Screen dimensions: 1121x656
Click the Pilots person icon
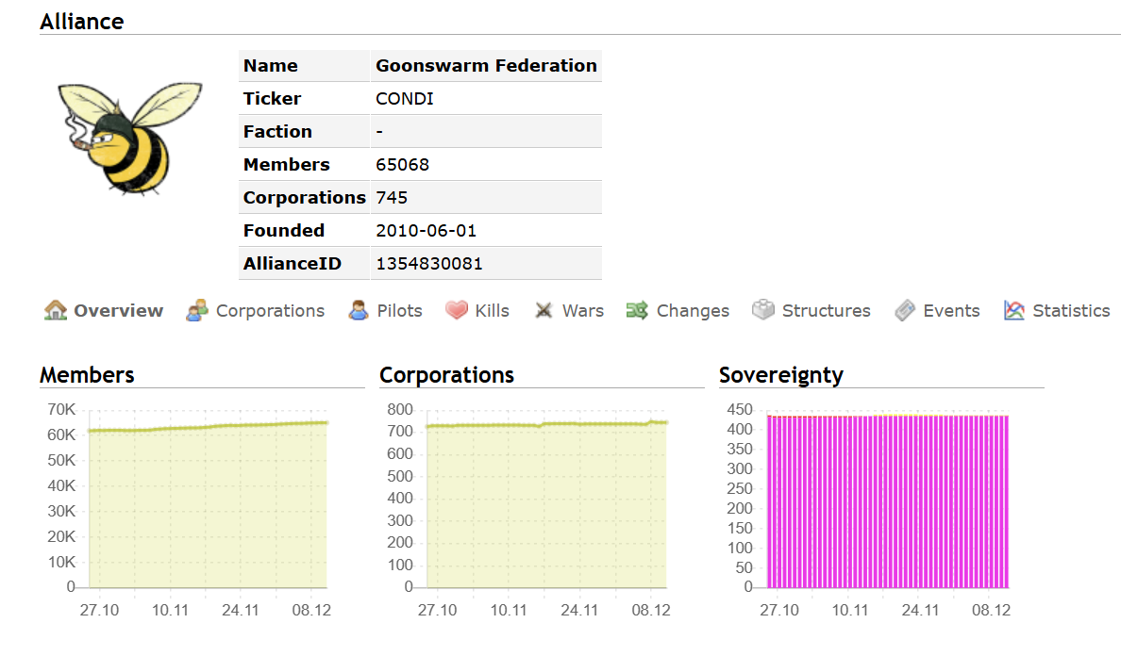(x=359, y=310)
